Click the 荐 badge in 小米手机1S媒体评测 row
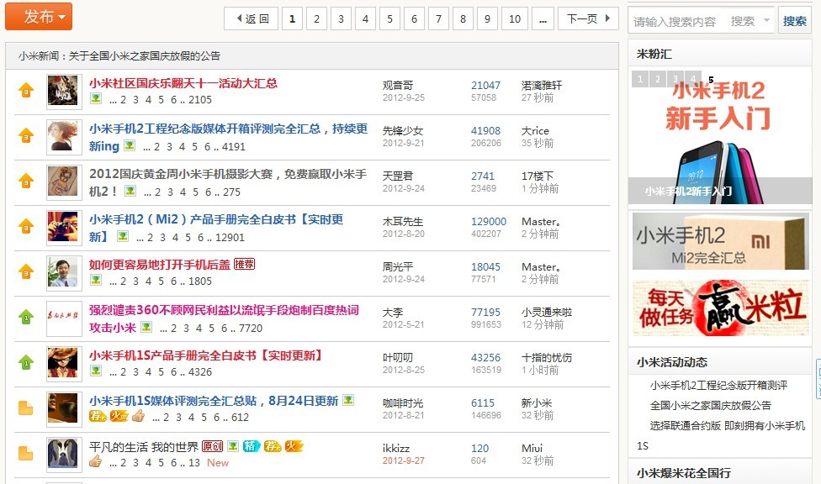Image resolution: width=821 pixels, height=484 pixels. pyautogui.click(x=98, y=417)
